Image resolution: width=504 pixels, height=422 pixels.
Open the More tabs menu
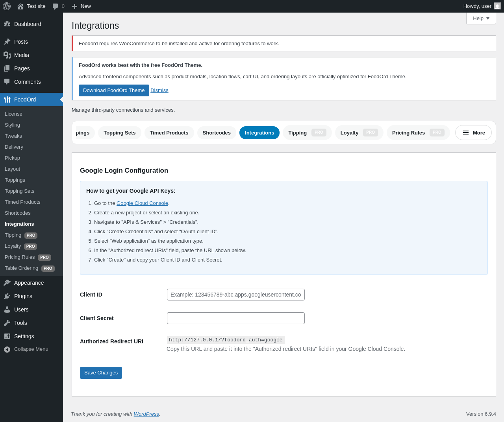point(473,133)
